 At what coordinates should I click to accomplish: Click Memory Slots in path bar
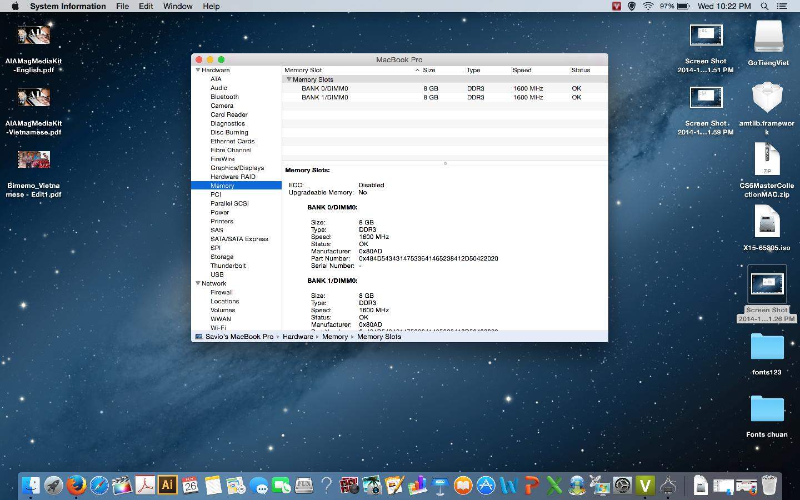(379, 337)
